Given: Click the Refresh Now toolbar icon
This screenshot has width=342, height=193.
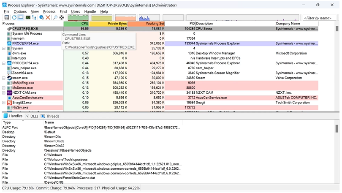Looking at the screenshot, I should click(14, 18).
